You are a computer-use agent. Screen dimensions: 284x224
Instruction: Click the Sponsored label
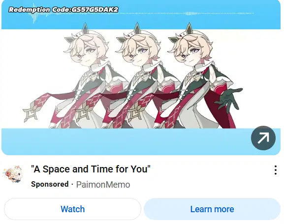[x=50, y=184]
